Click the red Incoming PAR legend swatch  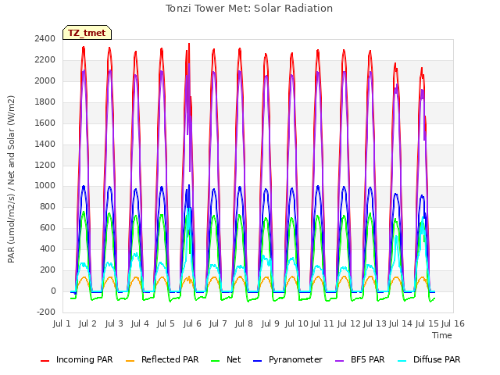(x=45, y=361)
